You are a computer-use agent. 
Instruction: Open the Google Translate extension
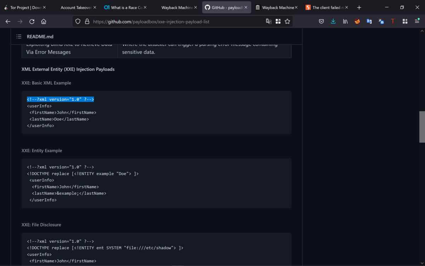pos(369,22)
